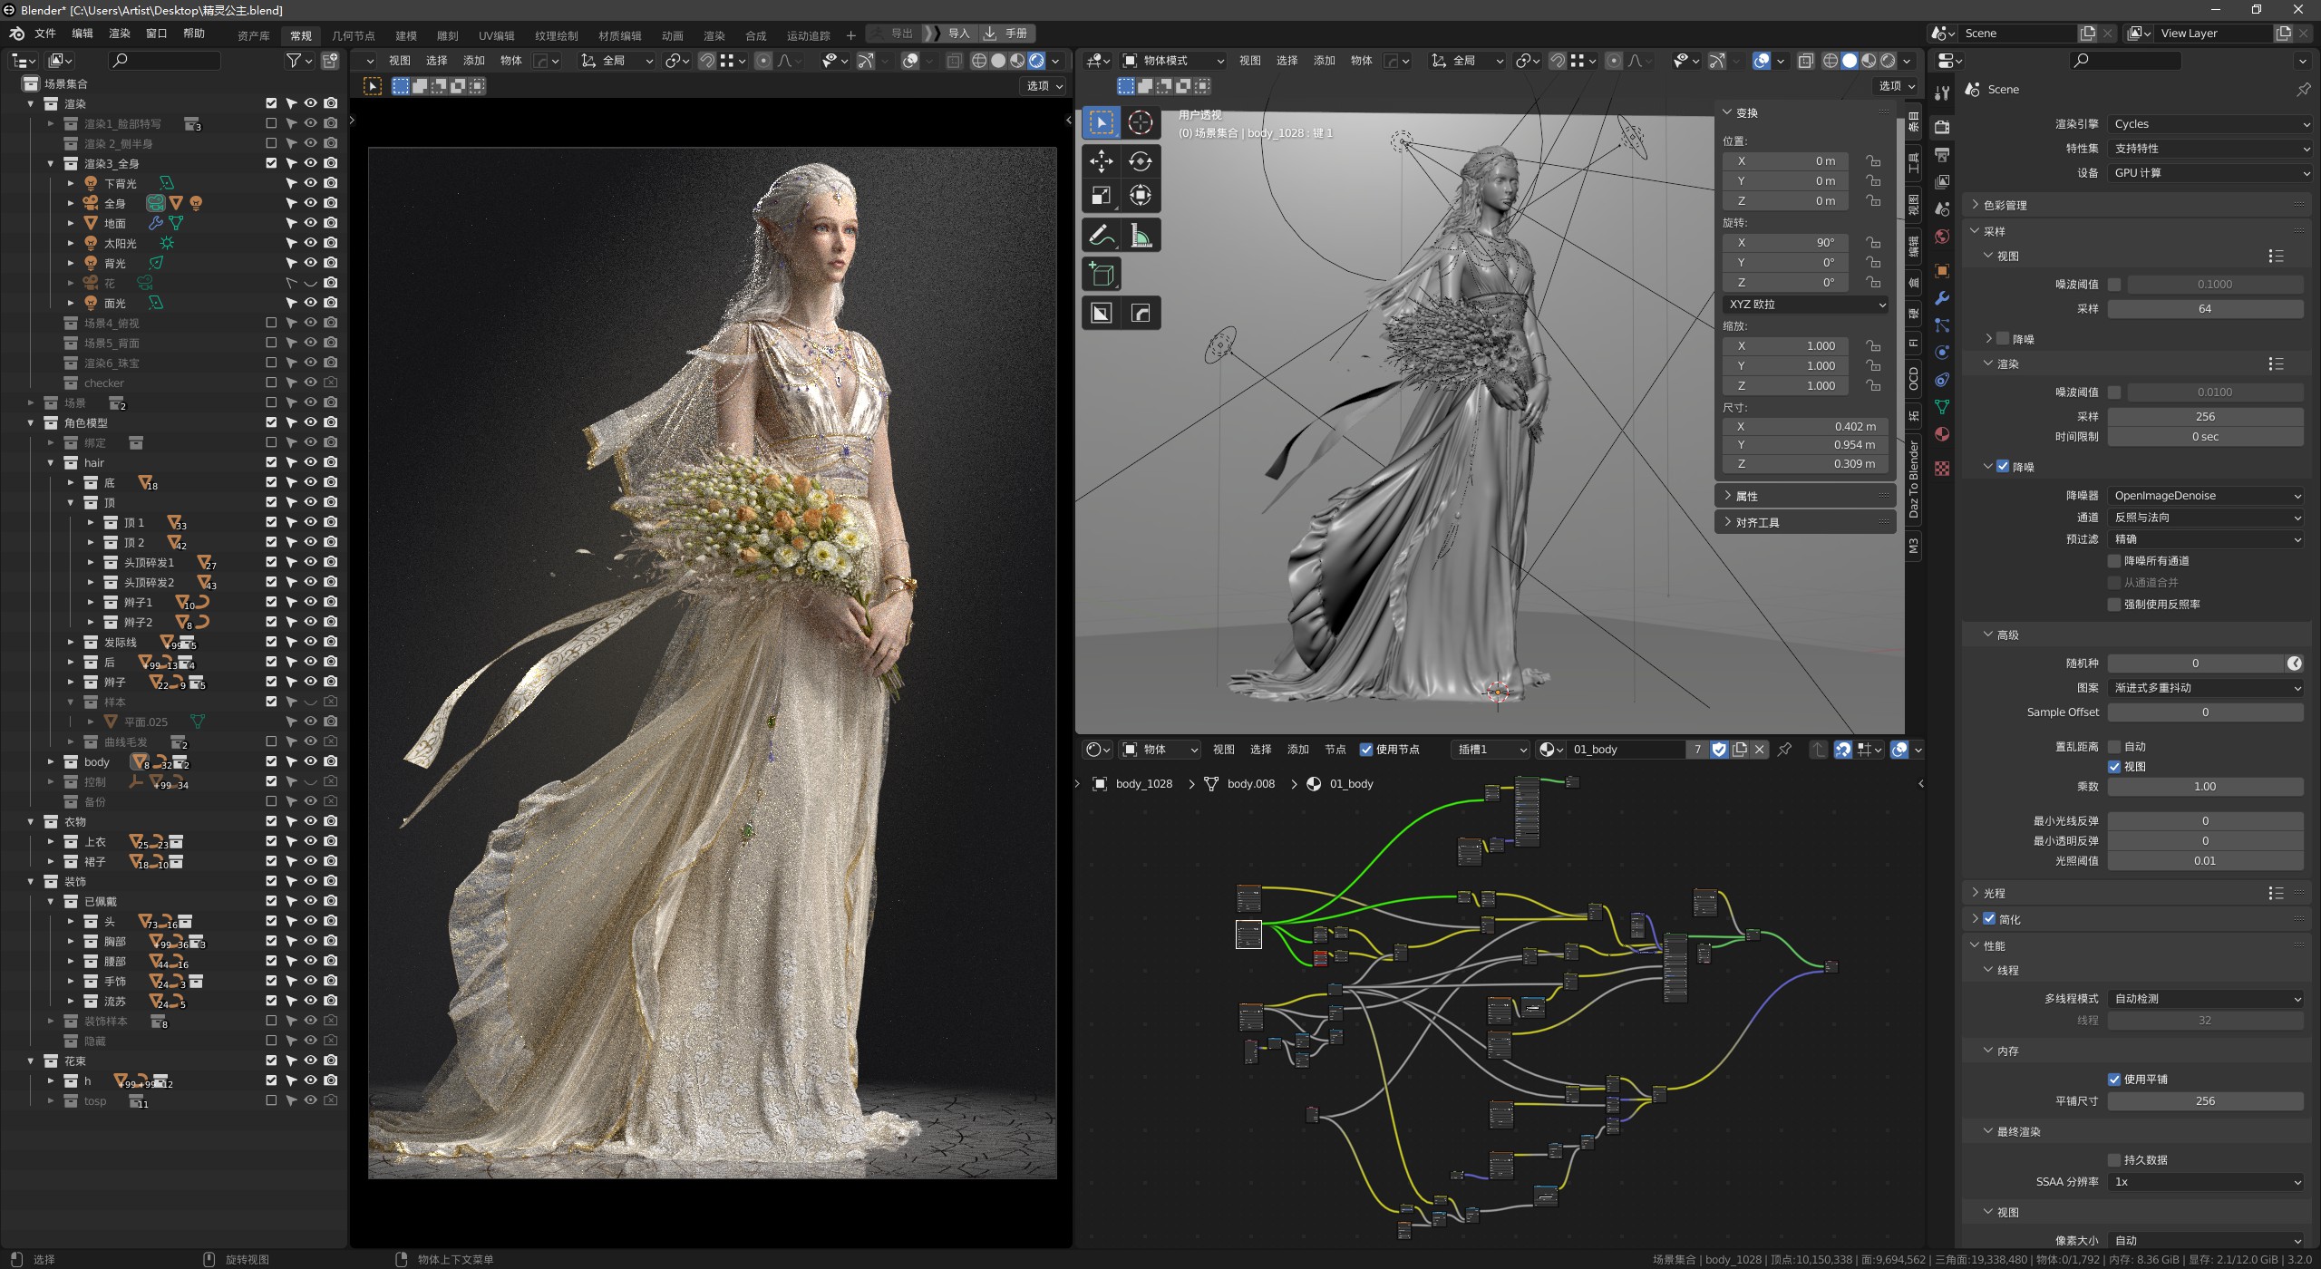Toggle the 渲染3_全身 collection checkbox

coord(271,163)
